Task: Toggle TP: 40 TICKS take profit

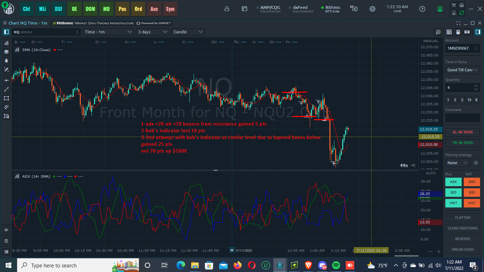Action: 462,143
